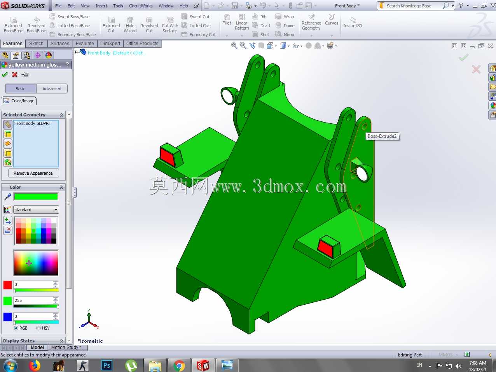Increase the red value stepper

tap(56, 283)
